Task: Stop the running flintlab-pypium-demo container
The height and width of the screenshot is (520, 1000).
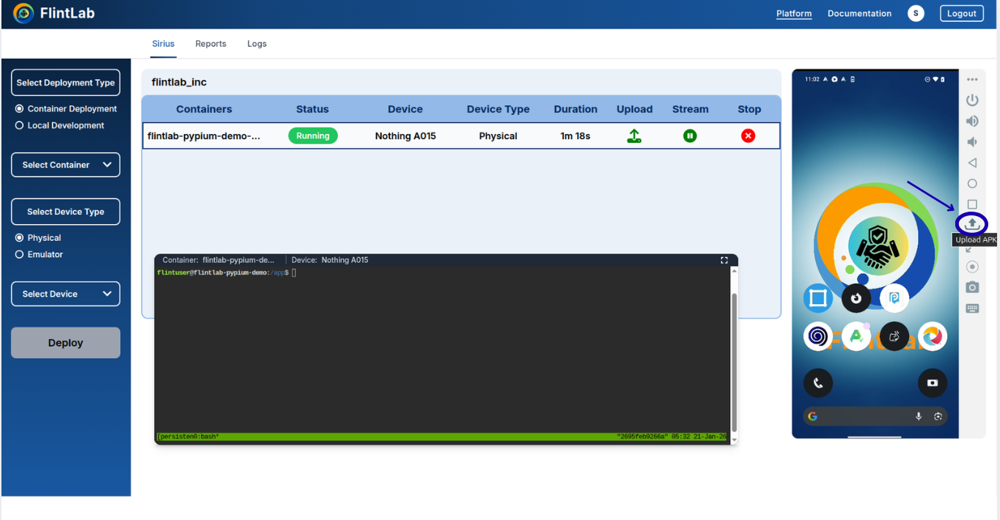Action: tap(748, 135)
